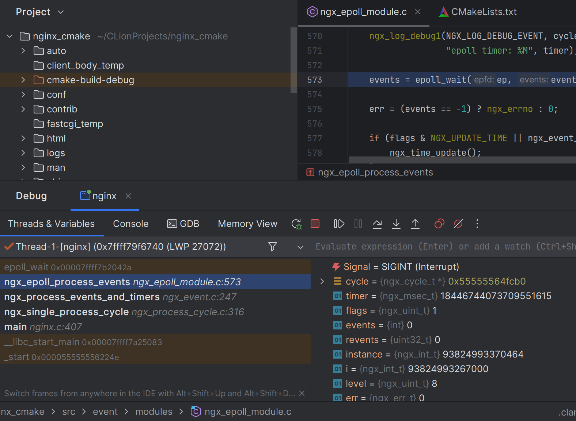Select the fastcgi_temp folder

pyautogui.click(x=145, y=124)
